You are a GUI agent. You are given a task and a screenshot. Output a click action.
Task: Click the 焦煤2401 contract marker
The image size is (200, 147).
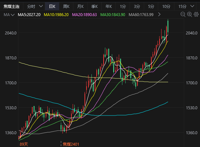[x=71, y=144]
